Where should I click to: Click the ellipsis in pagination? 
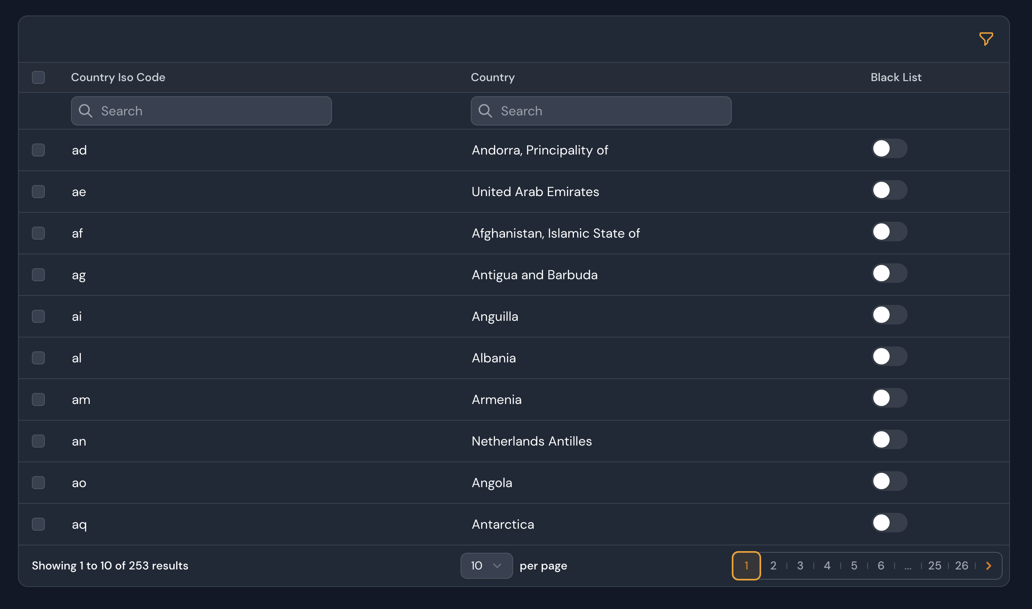pyautogui.click(x=908, y=565)
